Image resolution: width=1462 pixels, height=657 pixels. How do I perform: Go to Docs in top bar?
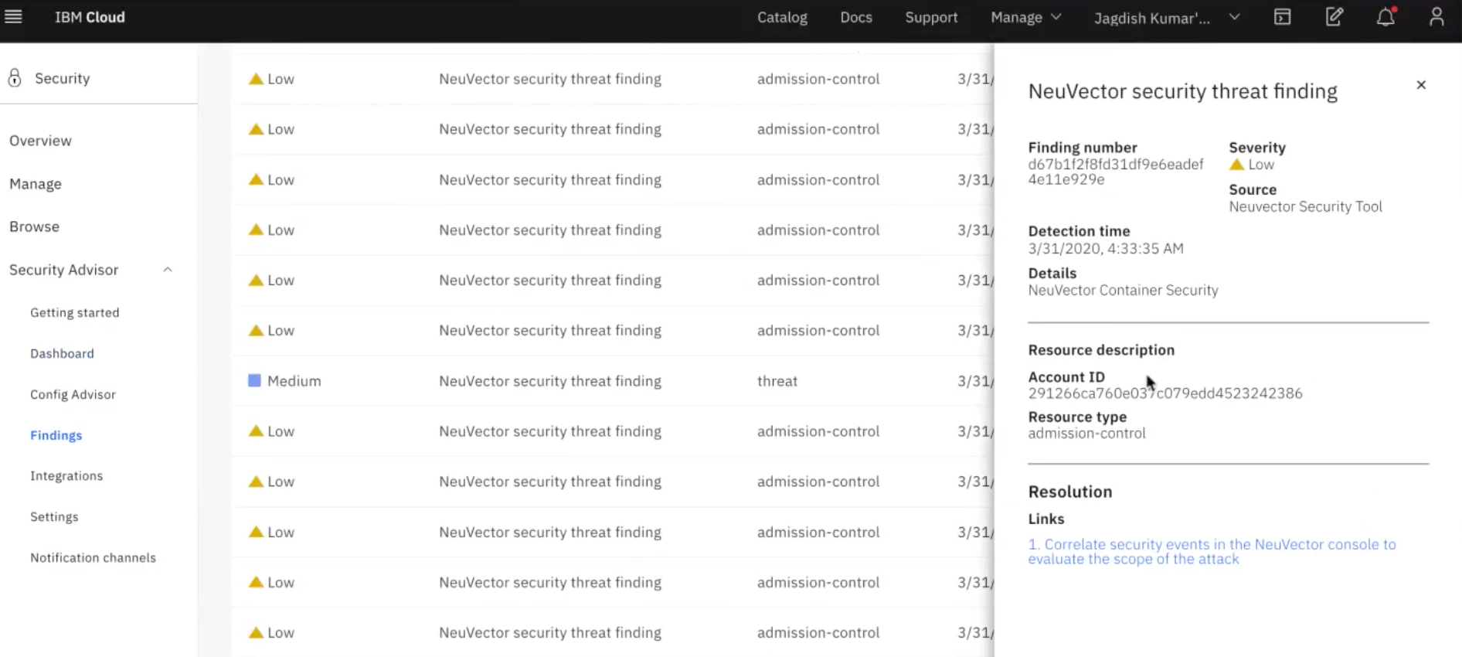click(x=856, y=17)
